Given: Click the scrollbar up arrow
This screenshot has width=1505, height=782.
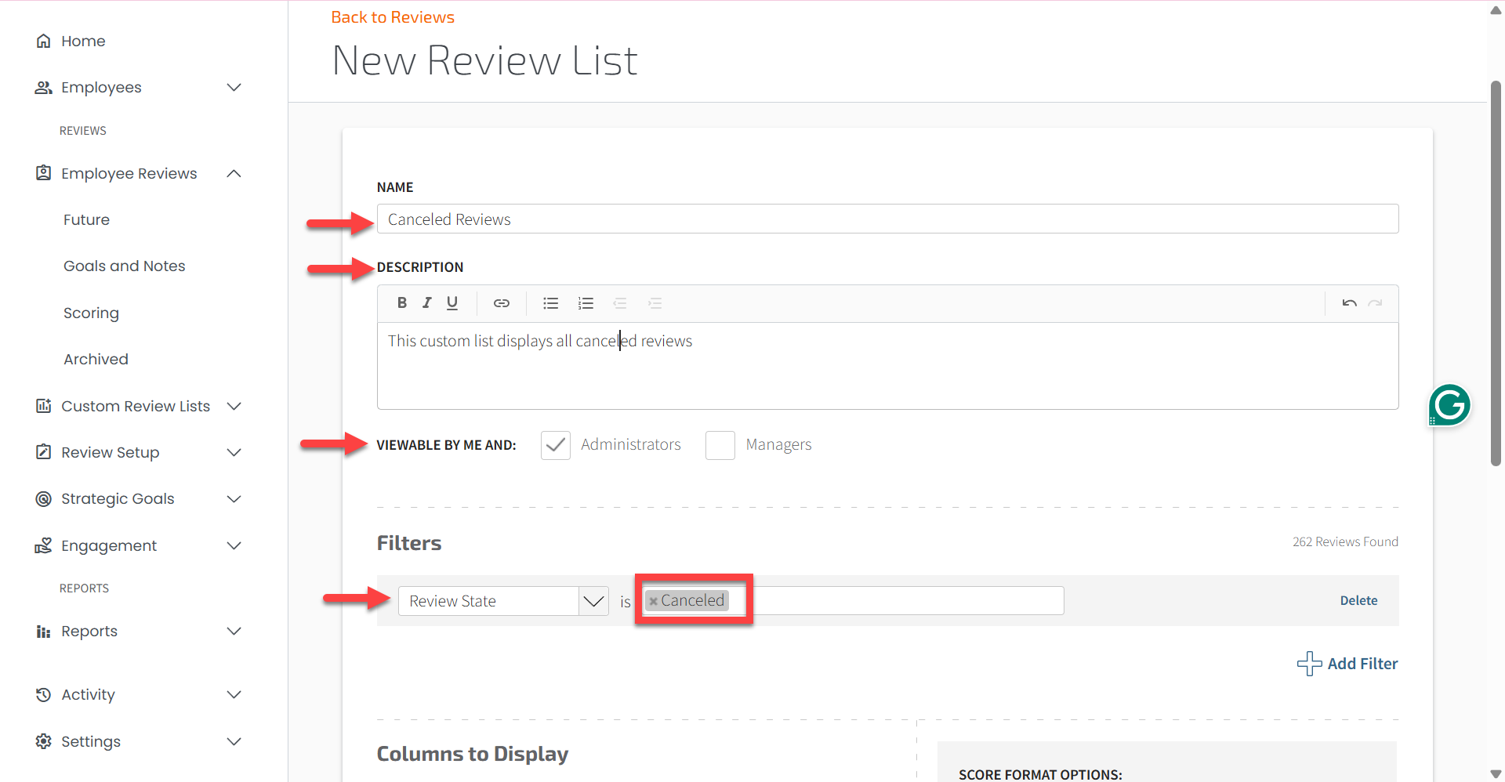Looking at the screenshot, I should pos(1496,10).
